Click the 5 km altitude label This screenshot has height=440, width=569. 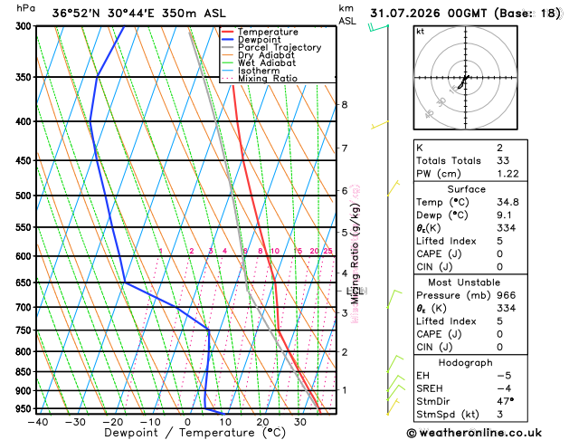click(345, 233)
